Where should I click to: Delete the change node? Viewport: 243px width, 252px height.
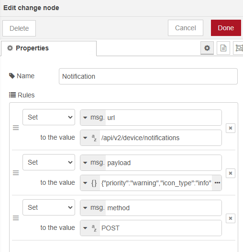19,28
